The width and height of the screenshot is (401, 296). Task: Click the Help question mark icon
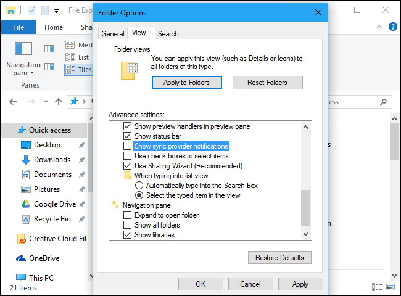392,27
